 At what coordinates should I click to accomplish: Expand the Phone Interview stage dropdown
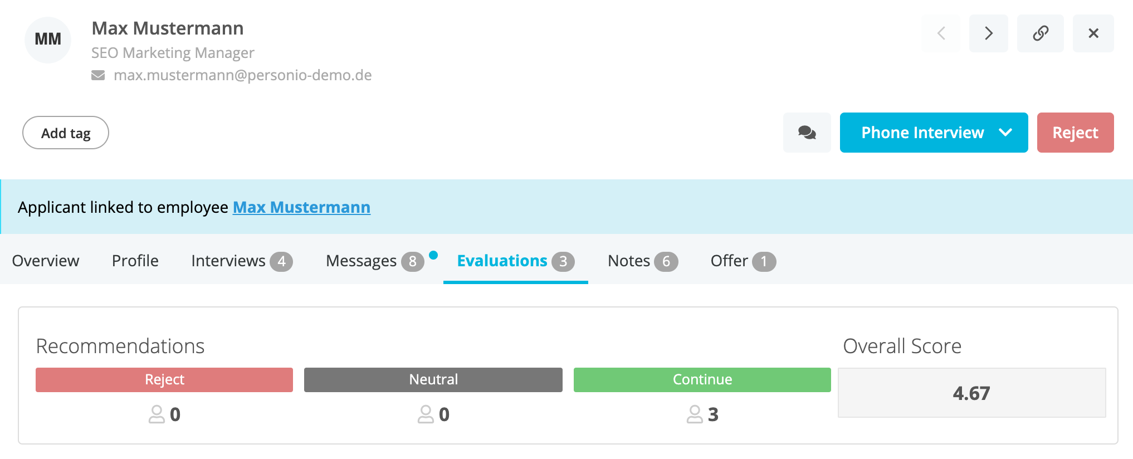[1005, 133]
